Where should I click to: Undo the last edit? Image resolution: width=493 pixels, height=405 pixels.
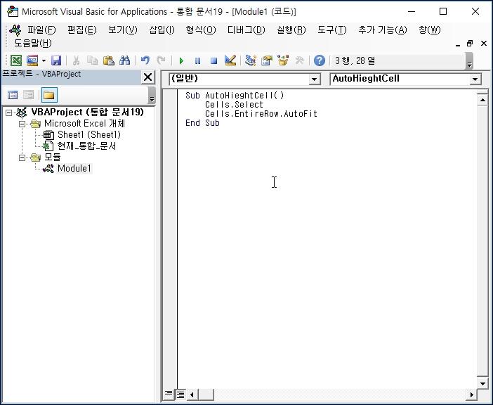(145, 60)
